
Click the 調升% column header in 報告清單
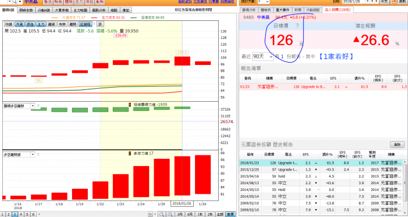(359, 78)
